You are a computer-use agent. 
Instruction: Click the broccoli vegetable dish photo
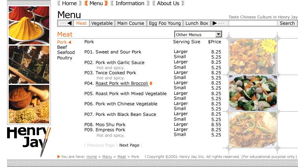click(253, 93)
